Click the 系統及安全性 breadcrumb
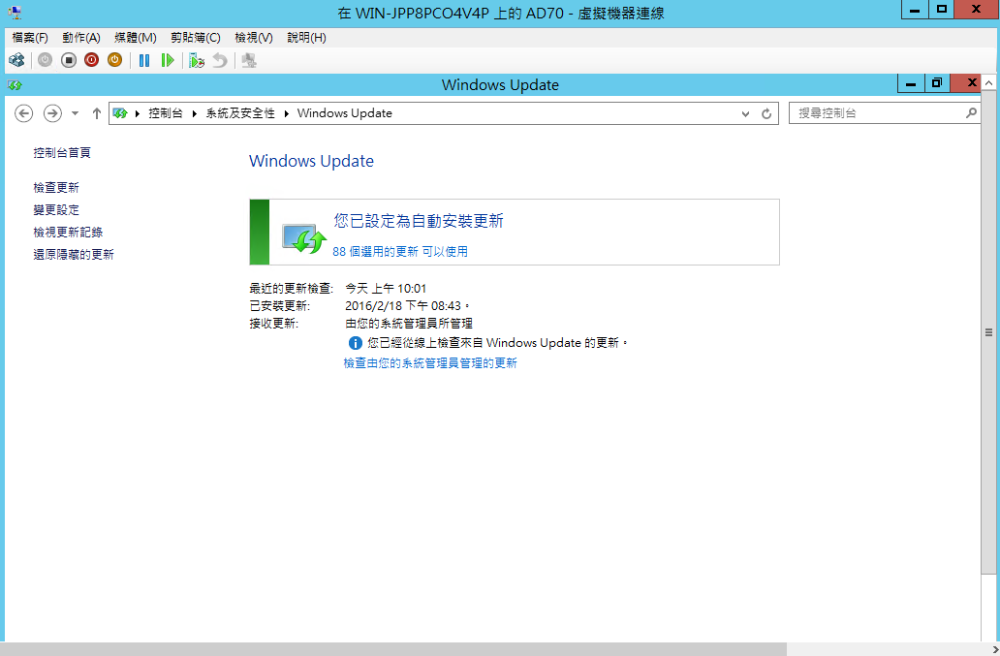The image size is (1000, 656). click(x=239, y=113)
